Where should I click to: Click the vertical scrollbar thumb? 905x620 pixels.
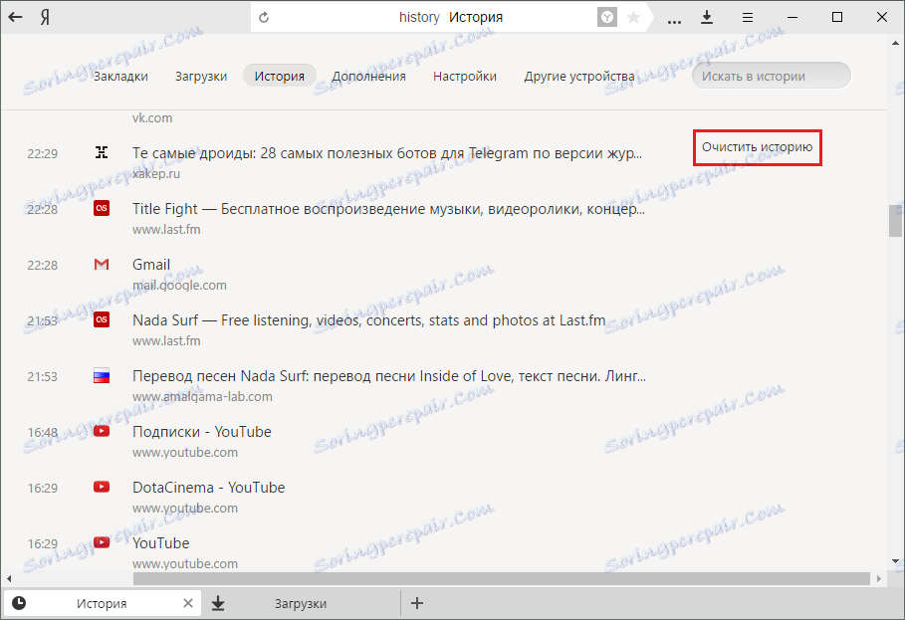tap(895, 220)
